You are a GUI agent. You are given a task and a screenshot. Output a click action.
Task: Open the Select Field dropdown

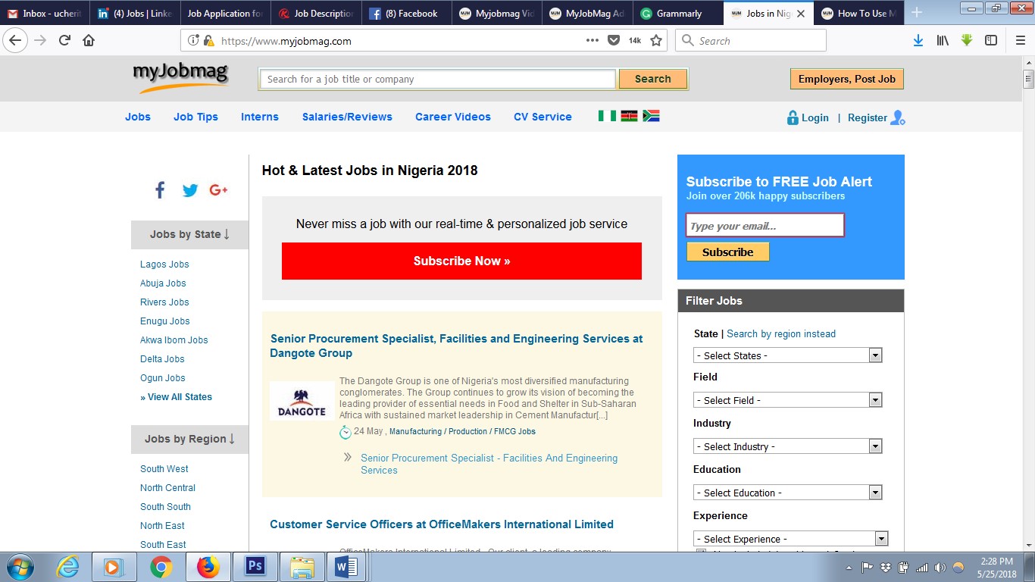point(788,400)
